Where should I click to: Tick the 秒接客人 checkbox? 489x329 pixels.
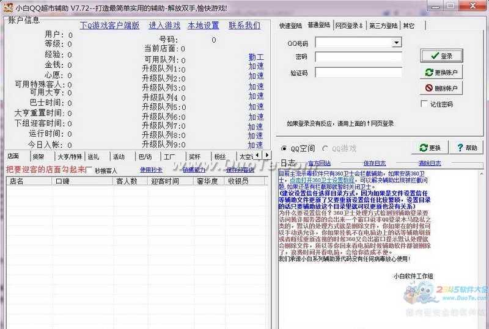pos(89,170)
